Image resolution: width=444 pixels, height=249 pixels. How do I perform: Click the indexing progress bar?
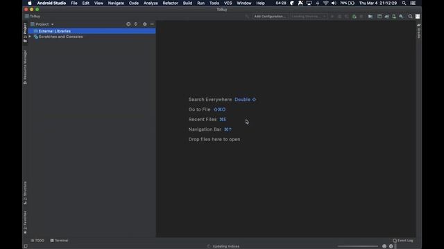[358, 246]
